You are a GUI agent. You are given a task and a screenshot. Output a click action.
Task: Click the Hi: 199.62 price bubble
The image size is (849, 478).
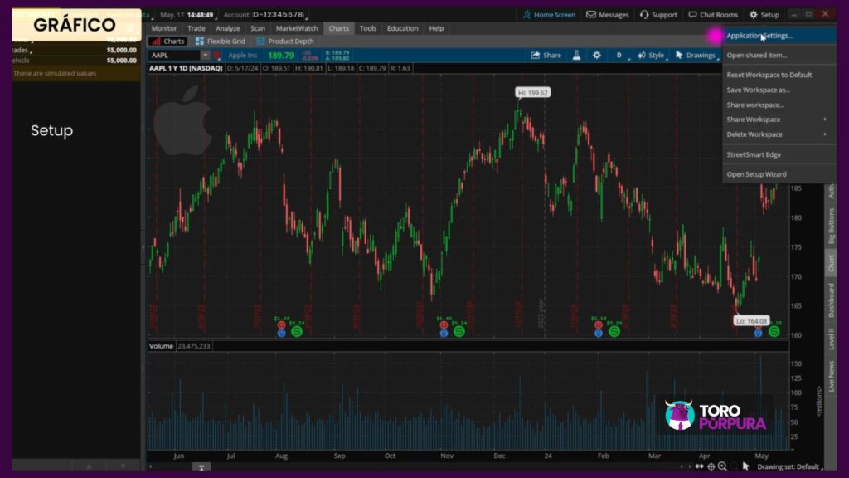point(533,93)
